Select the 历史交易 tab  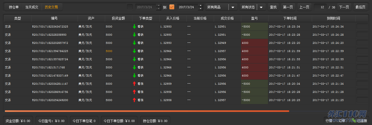tap(51, 7)
